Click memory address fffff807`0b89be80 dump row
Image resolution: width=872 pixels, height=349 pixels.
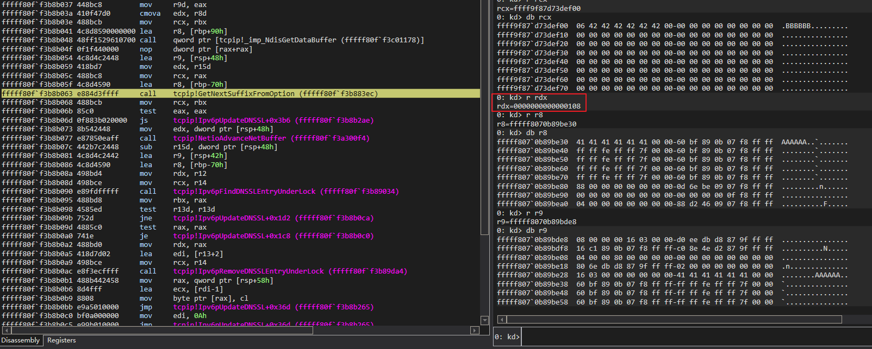click(x=672, y=186)
